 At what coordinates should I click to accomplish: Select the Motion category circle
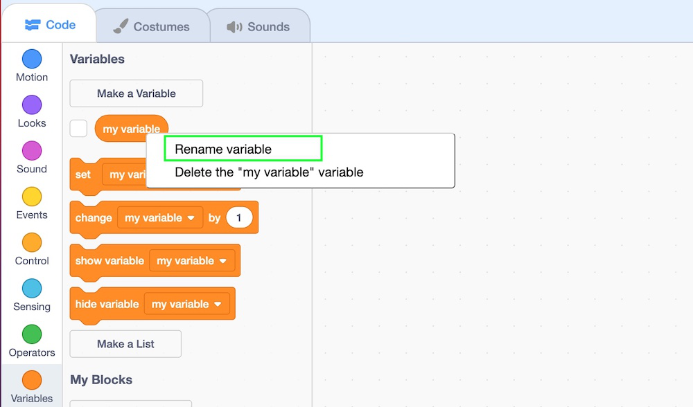[x=32, y=59]
